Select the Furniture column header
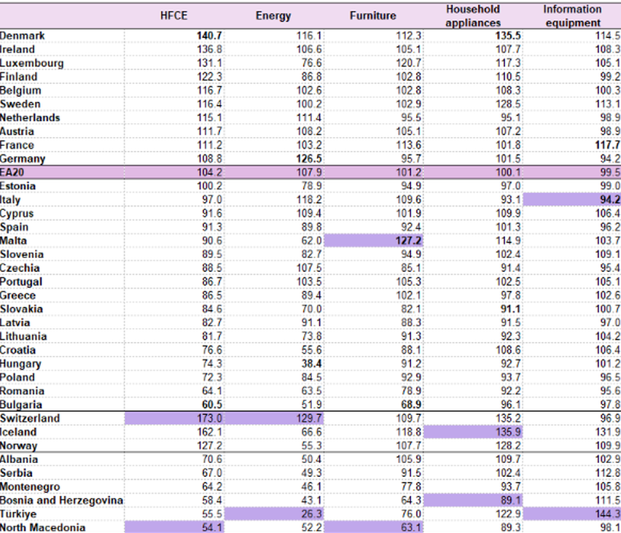Screen dimensions: 621x533 tap(372, 16)
